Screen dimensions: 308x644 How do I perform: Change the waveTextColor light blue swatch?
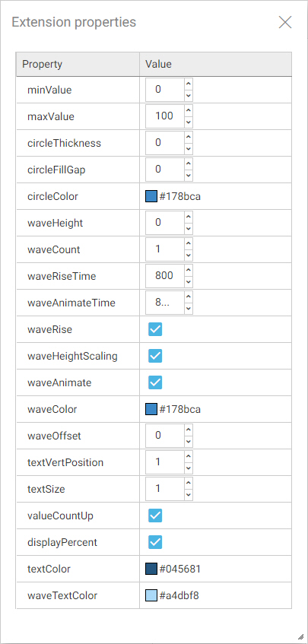[x=151, y=595]
